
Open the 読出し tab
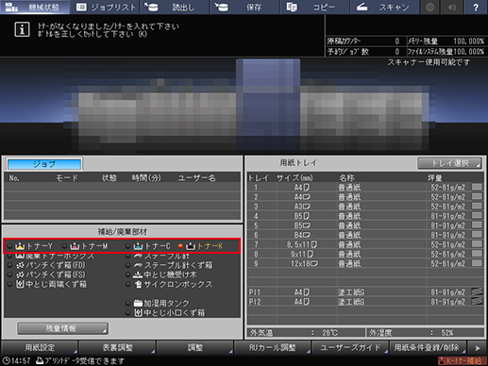click(x=175, y=7)
